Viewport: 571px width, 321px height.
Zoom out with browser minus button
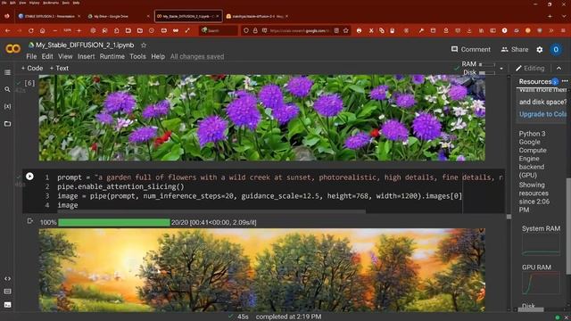click(55, 31)
